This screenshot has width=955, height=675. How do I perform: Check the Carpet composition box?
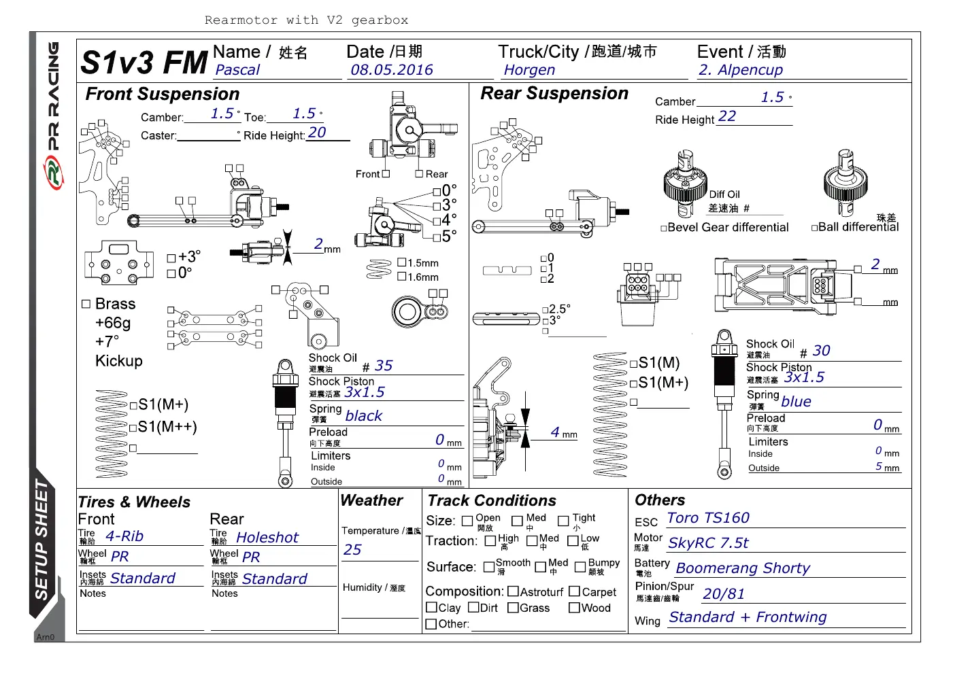pos(575,591)
